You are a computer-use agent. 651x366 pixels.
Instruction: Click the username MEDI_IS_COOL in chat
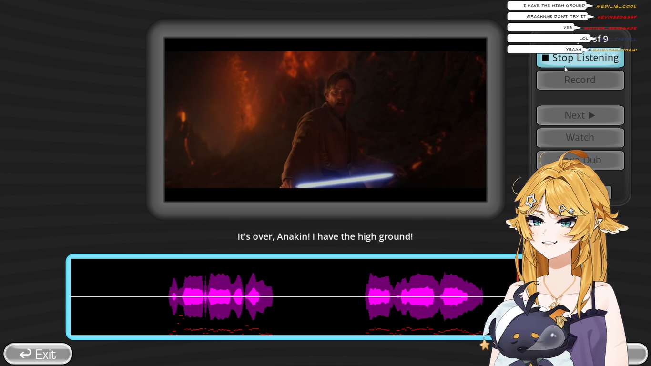(x=616, y=6)
